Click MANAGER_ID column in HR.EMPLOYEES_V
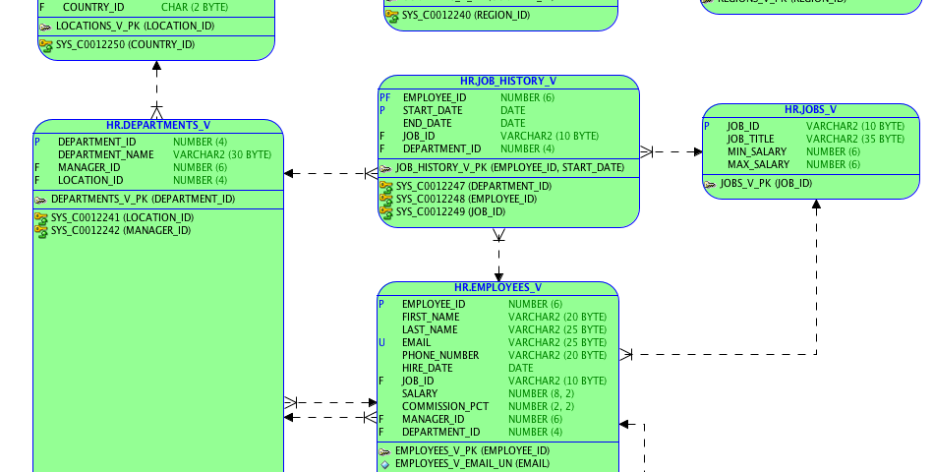The height and width of the screenshot is (472, 933). point(434,420)
